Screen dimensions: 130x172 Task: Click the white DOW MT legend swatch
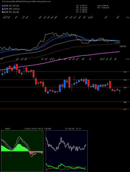[x=3, y=9]
